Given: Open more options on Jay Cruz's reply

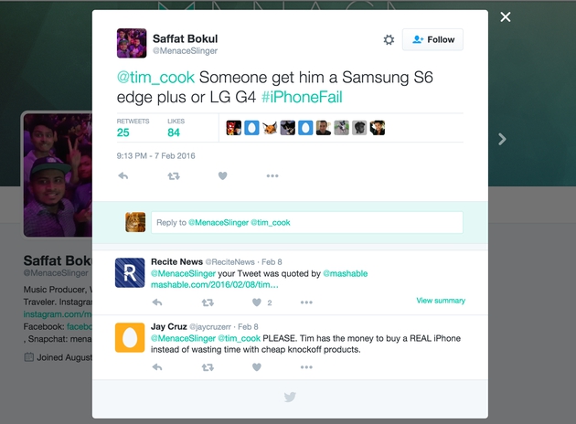Looking at the screenshot, I should point(306,367).
